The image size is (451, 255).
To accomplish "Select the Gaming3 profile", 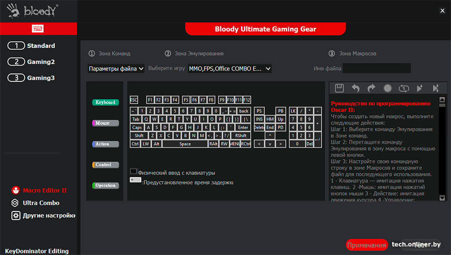I will click(31, 77).
